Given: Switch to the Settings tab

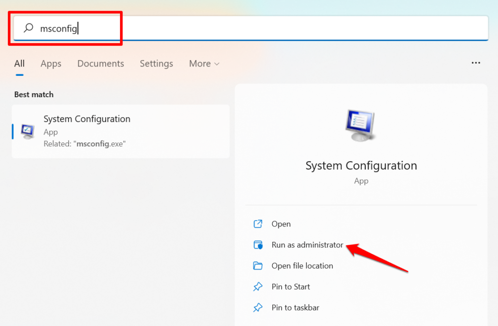Looking at the screenshot, I should 156,64.
